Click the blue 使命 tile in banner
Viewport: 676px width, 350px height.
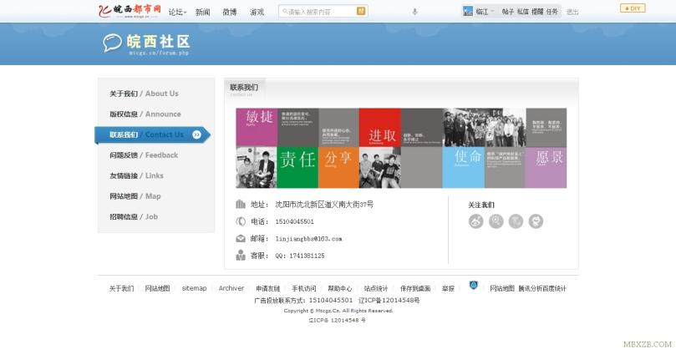463,168
